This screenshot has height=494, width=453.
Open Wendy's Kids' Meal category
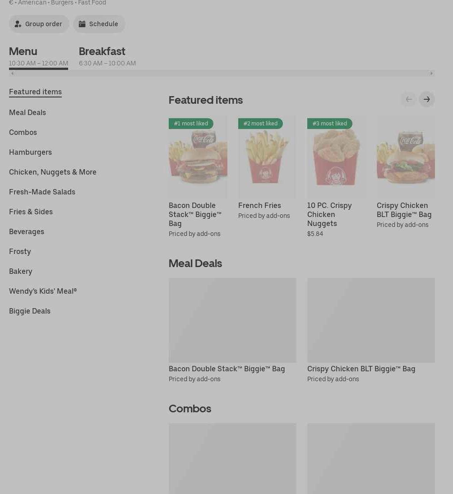(43, 291)
